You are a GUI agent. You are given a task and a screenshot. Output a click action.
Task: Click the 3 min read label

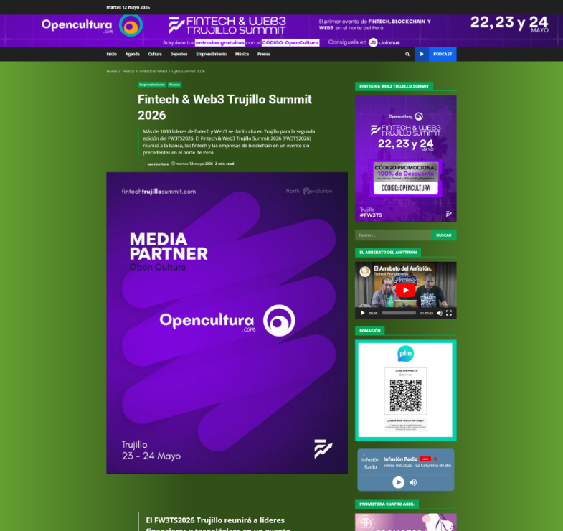(x=224, y=164)
